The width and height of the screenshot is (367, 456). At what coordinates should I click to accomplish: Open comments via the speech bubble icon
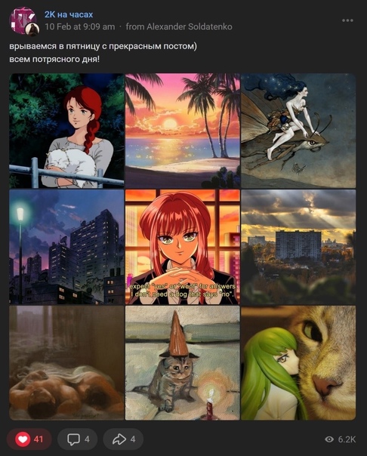point(77,439)
